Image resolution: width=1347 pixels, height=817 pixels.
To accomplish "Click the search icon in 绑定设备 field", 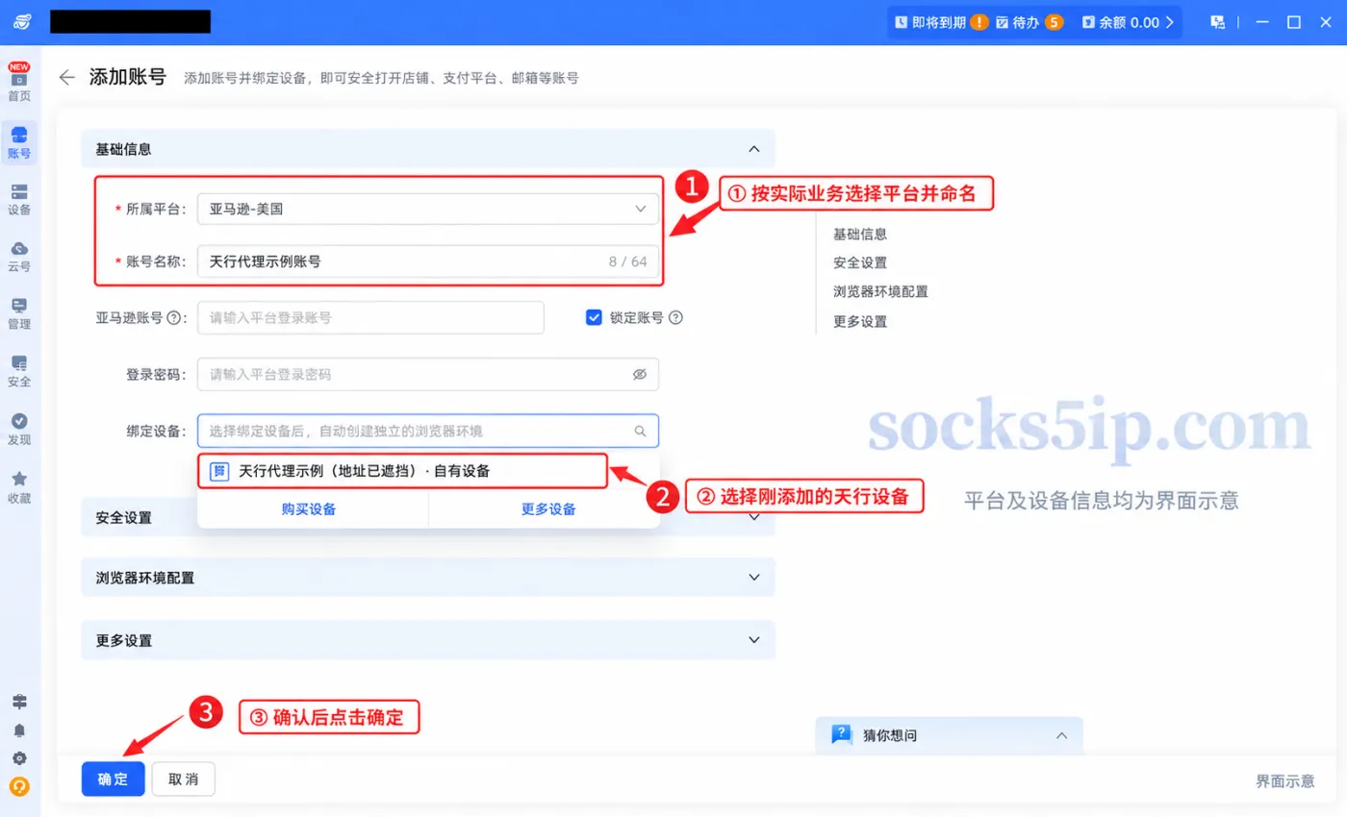I will click(x=640, y=432).
